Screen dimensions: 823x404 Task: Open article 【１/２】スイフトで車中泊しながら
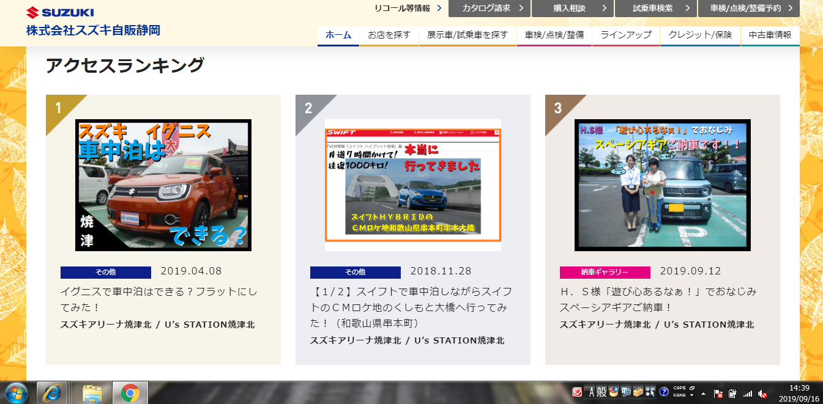coord(411,307)
